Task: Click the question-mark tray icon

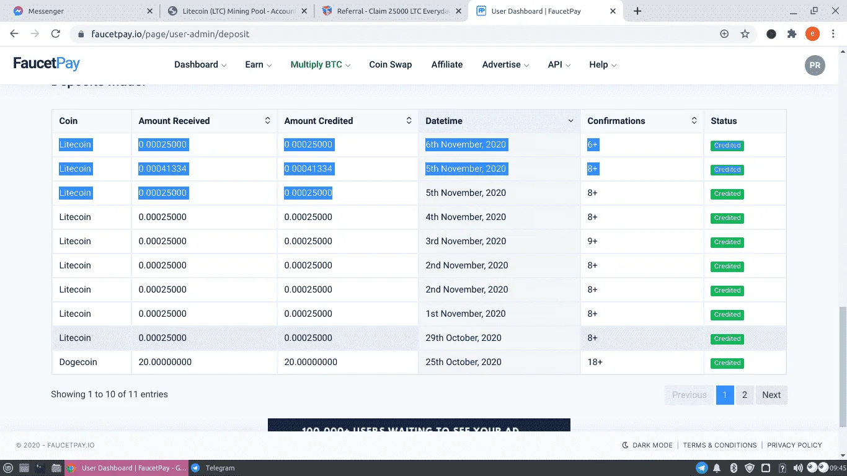Action: point(782,468)
